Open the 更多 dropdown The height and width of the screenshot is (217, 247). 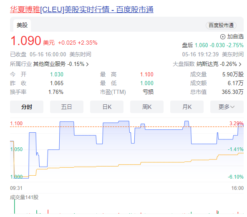pos(227,107)
